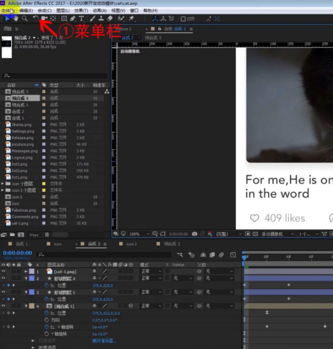Select the Pen tool
Screen dimensions: 333x349
pos(72,18)
